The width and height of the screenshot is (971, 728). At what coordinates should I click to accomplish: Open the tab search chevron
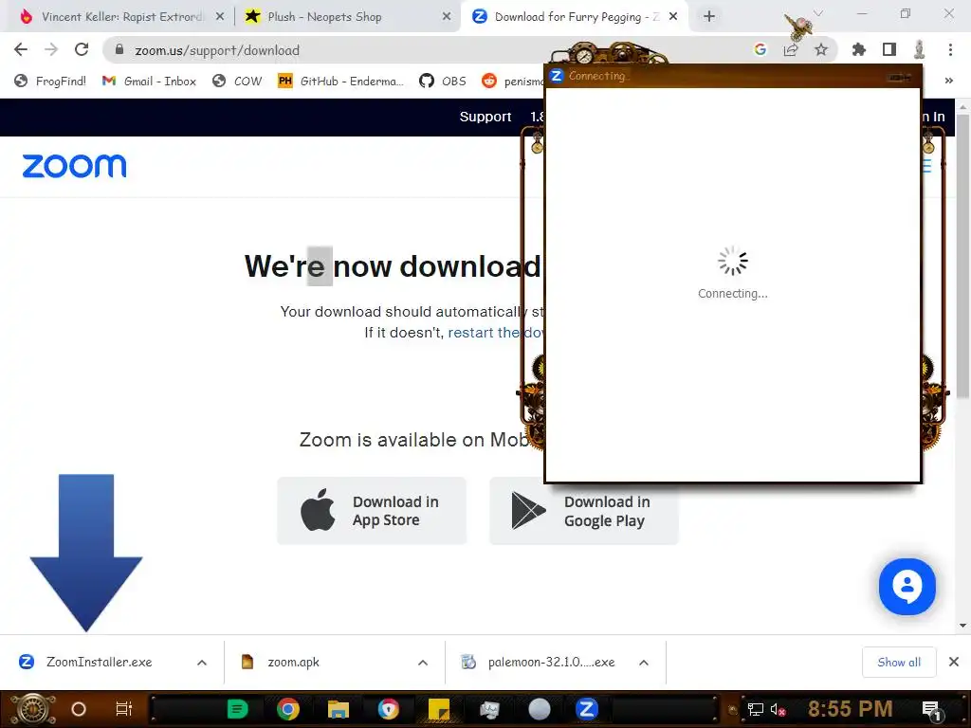[x=818, y=13]
